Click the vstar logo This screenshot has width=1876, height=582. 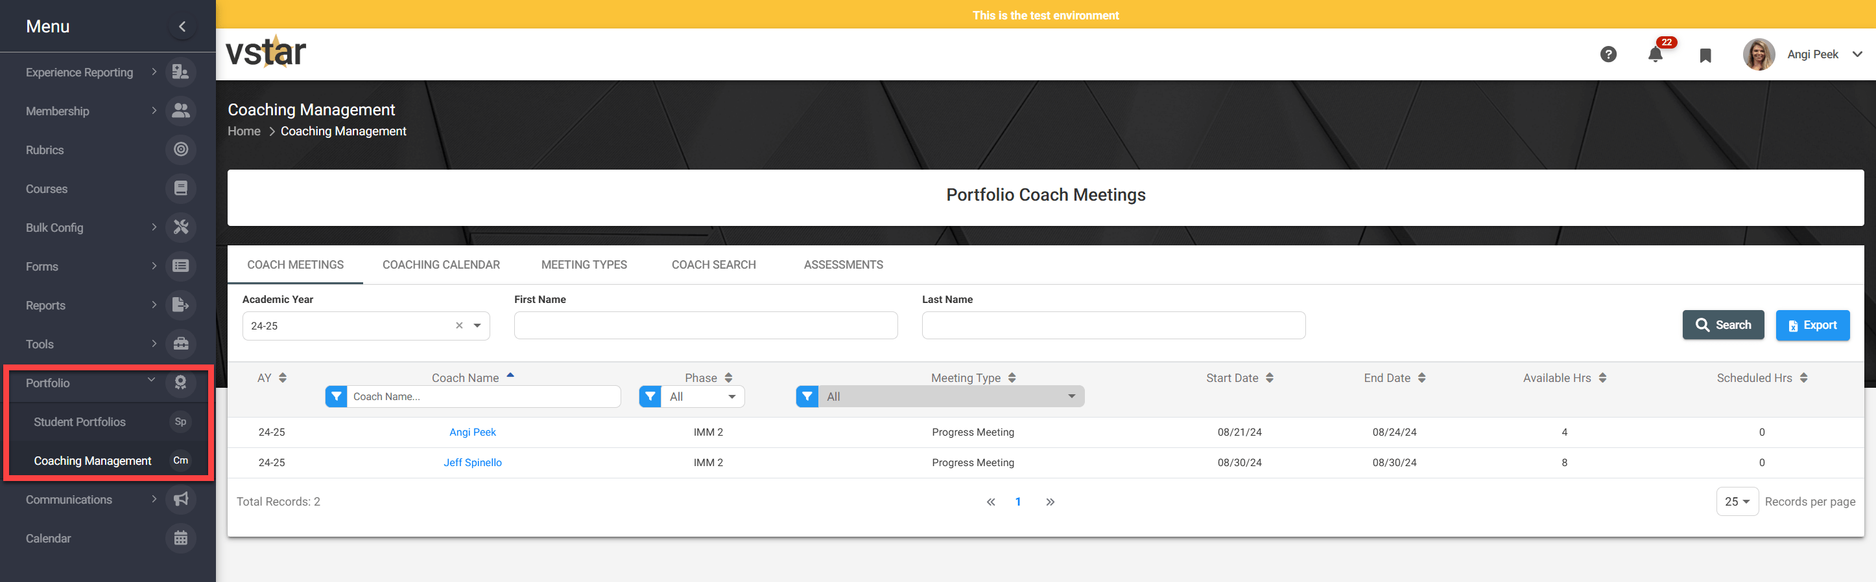coord(266,52)
